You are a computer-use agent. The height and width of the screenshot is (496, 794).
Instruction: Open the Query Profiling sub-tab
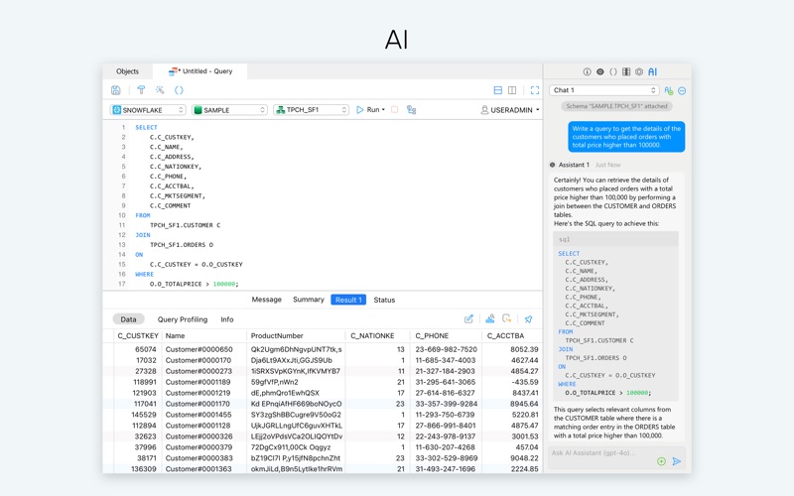tap(183, 319)
